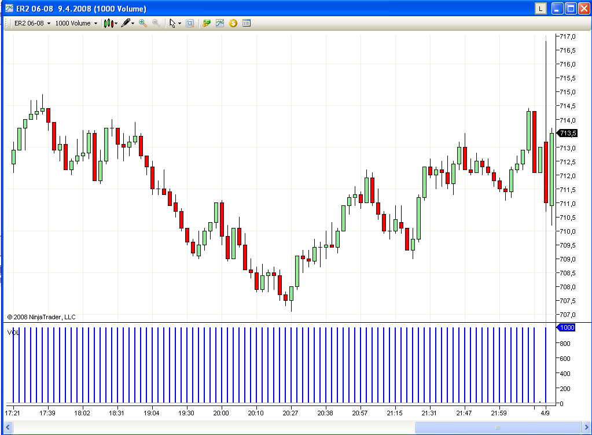Select the pointer cursor tool icon
Image resolution: width=592 pixels, height=435 pixels.
click(x=172, y=23)
